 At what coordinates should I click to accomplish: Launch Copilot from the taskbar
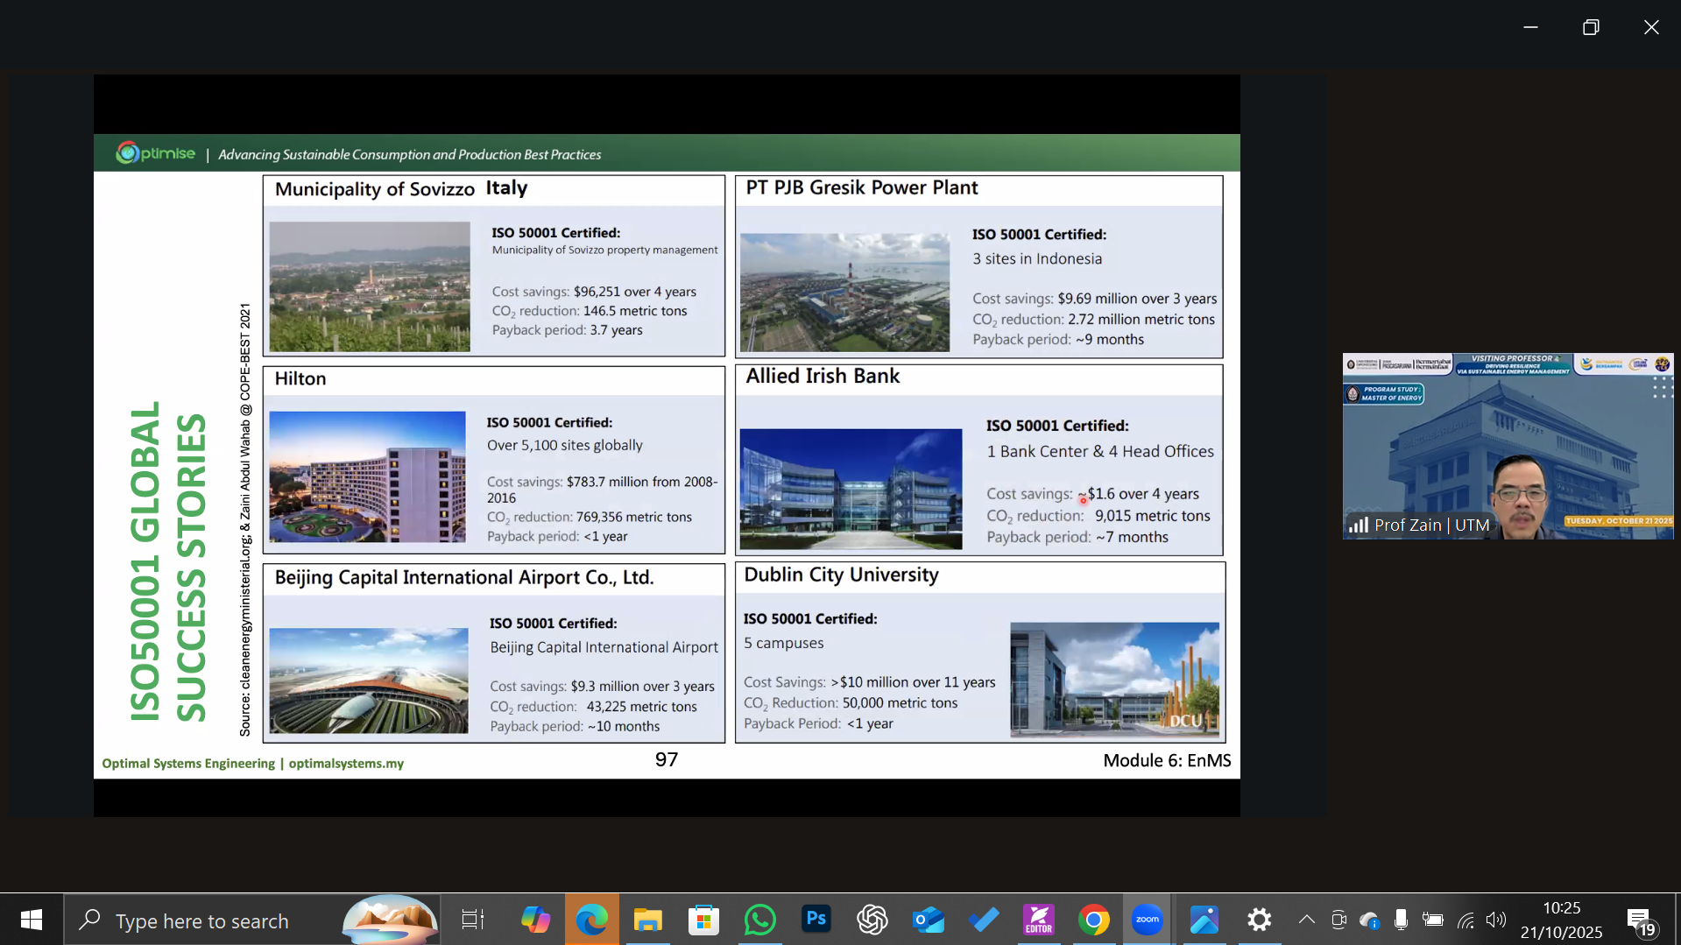coord(535,920)
